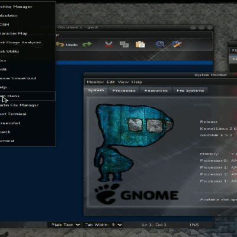The image size is (237, 237).
Task: Click the green Redo arrow in gedit
Action: click(87, 44)
